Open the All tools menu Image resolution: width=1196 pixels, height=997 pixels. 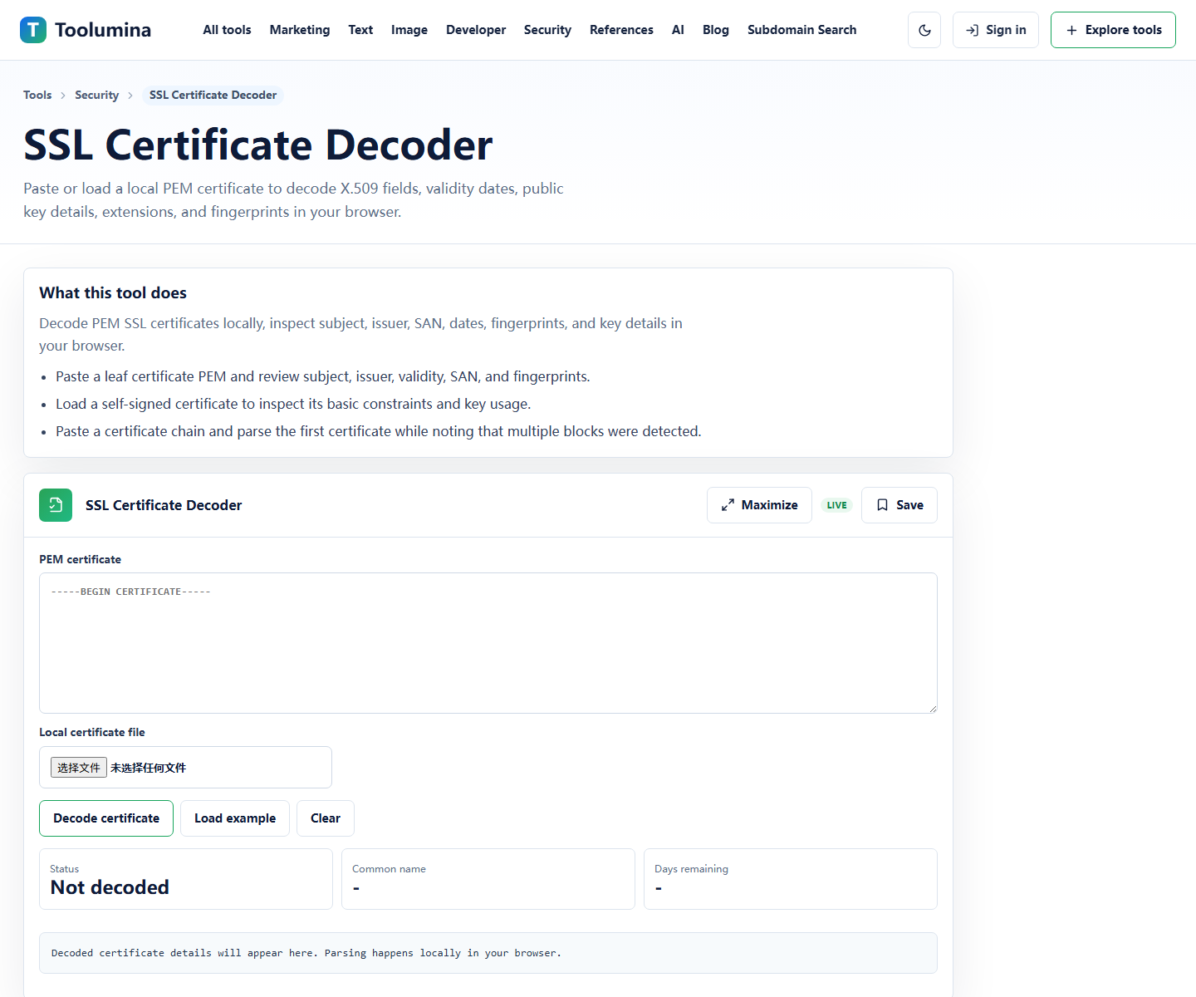tap(227, 30)
